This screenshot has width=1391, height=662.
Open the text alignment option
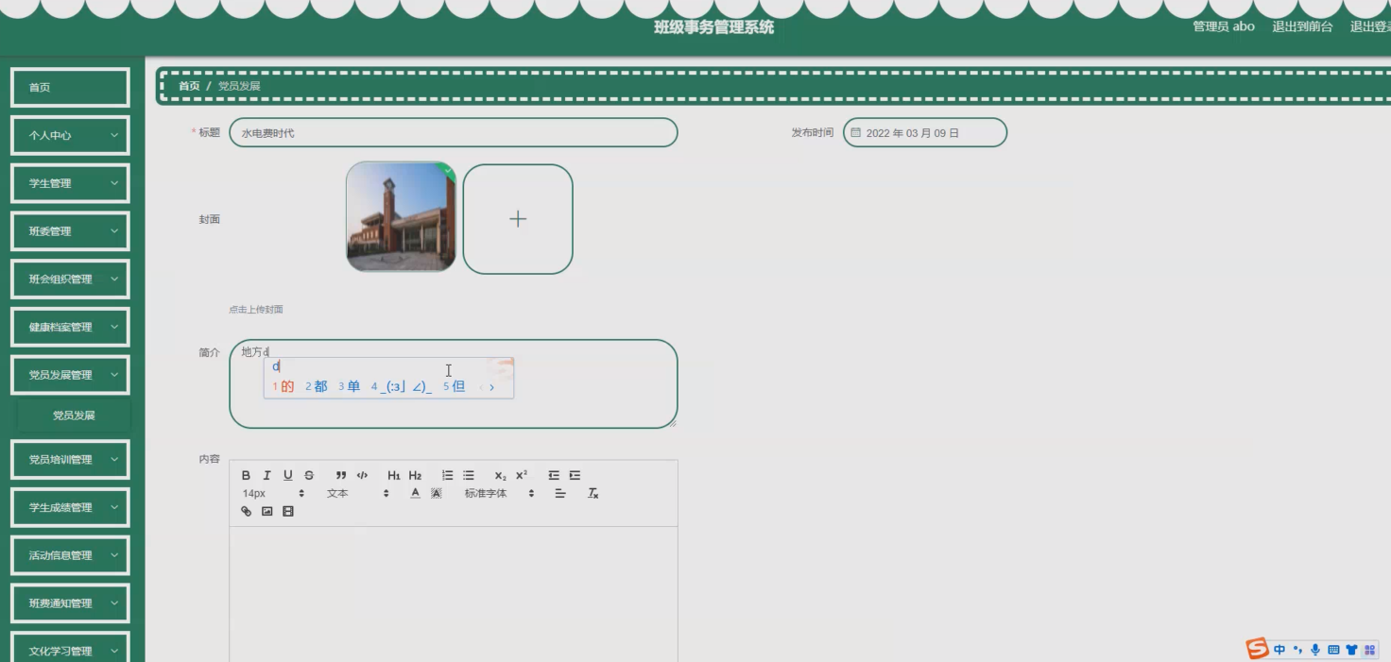560,493
